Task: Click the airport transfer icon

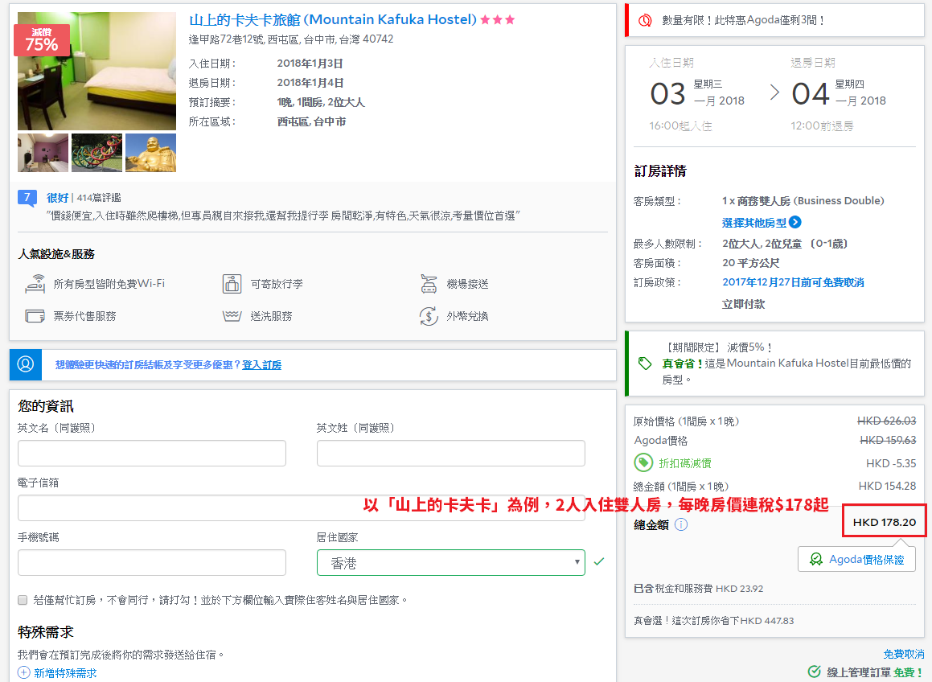Action: pyautogui.click(x=429, y=284)
